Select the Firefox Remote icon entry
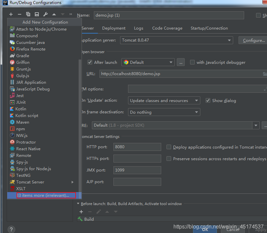Image resolution: width=267 pixels, height=233 pixels. coord(12,49)
